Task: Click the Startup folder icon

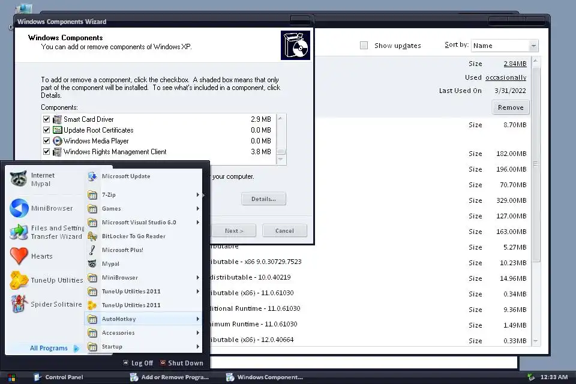Action: (x=92, y=347)
